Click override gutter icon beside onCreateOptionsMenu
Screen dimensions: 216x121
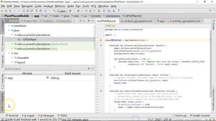click(x=101, y=75)
